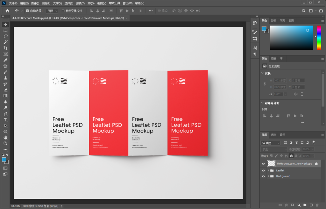326x209 pixels.
Task: Expand the Leaflet layer group
Action: [x=268, y=170]
